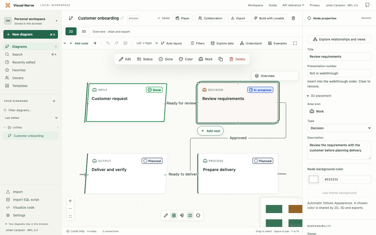Click the Visual Nerve logo icon
The width and height of the screenshot is (376, 235).
[x=8, y=5]
